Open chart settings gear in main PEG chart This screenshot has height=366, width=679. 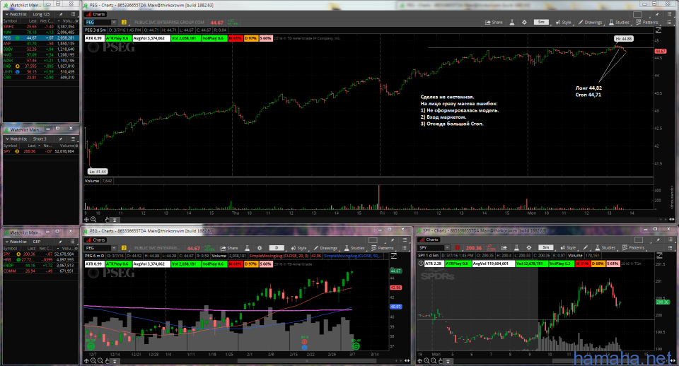(524, 22)
